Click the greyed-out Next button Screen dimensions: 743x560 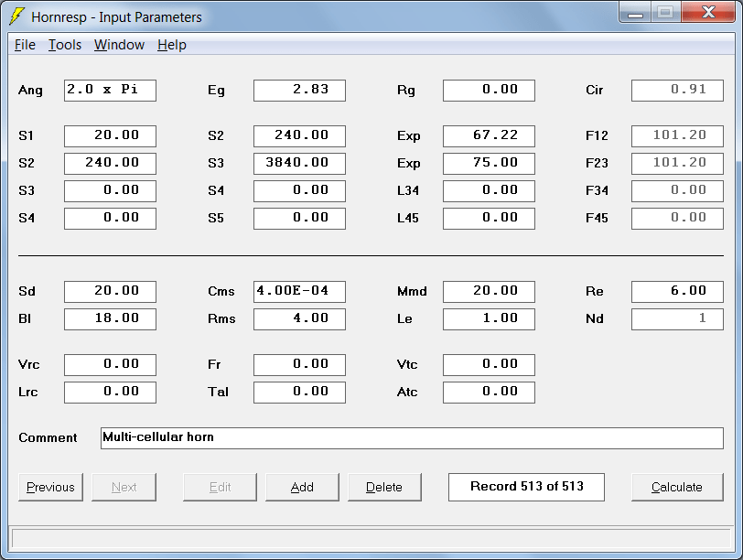124,487
